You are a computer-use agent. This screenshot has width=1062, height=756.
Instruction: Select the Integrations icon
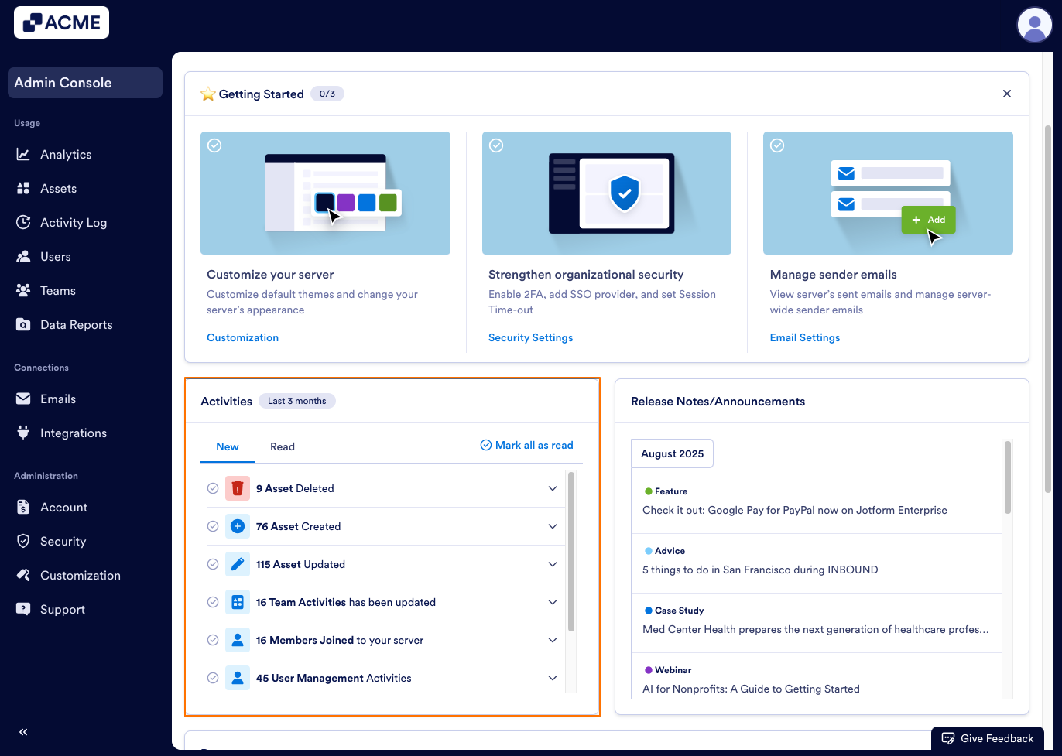(x=23, y=433)
